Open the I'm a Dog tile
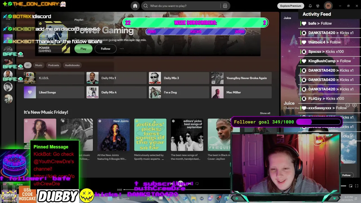This screenshot has width=361, height=203. click(x=179, y=92)
